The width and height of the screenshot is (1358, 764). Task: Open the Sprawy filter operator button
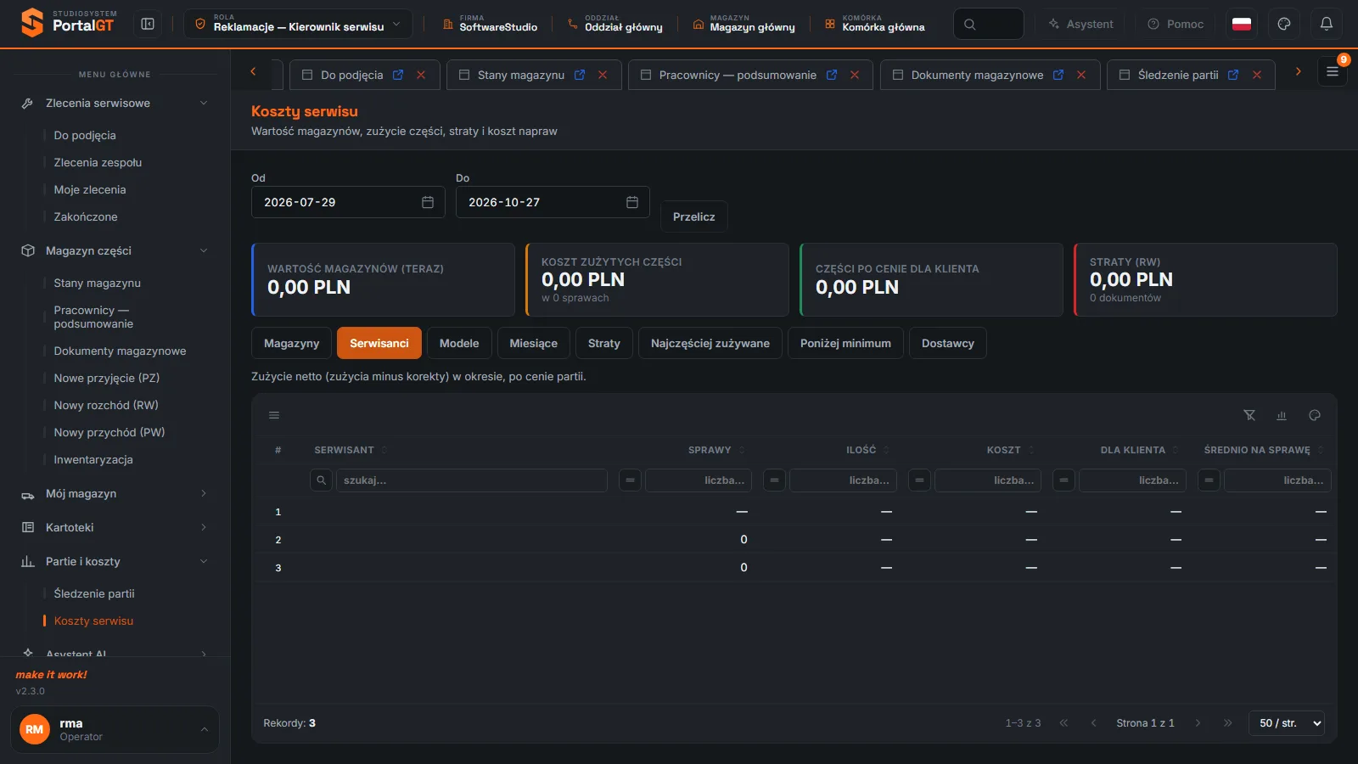(630, 480)
